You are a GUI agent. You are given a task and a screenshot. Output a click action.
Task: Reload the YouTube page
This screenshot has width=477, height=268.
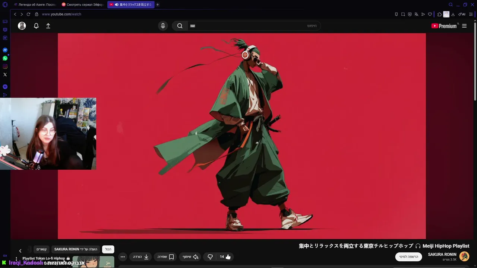pyautogui.click(x=28, y=14)
